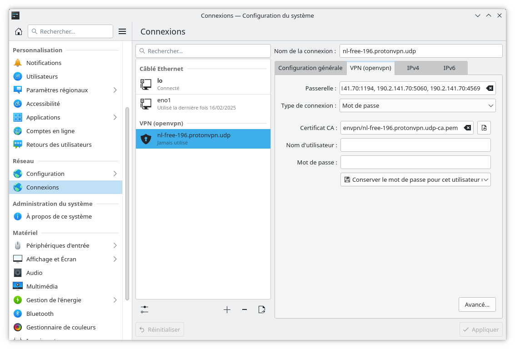
Task: Clear the Certificat CA path field
Action: pos(467,128)
